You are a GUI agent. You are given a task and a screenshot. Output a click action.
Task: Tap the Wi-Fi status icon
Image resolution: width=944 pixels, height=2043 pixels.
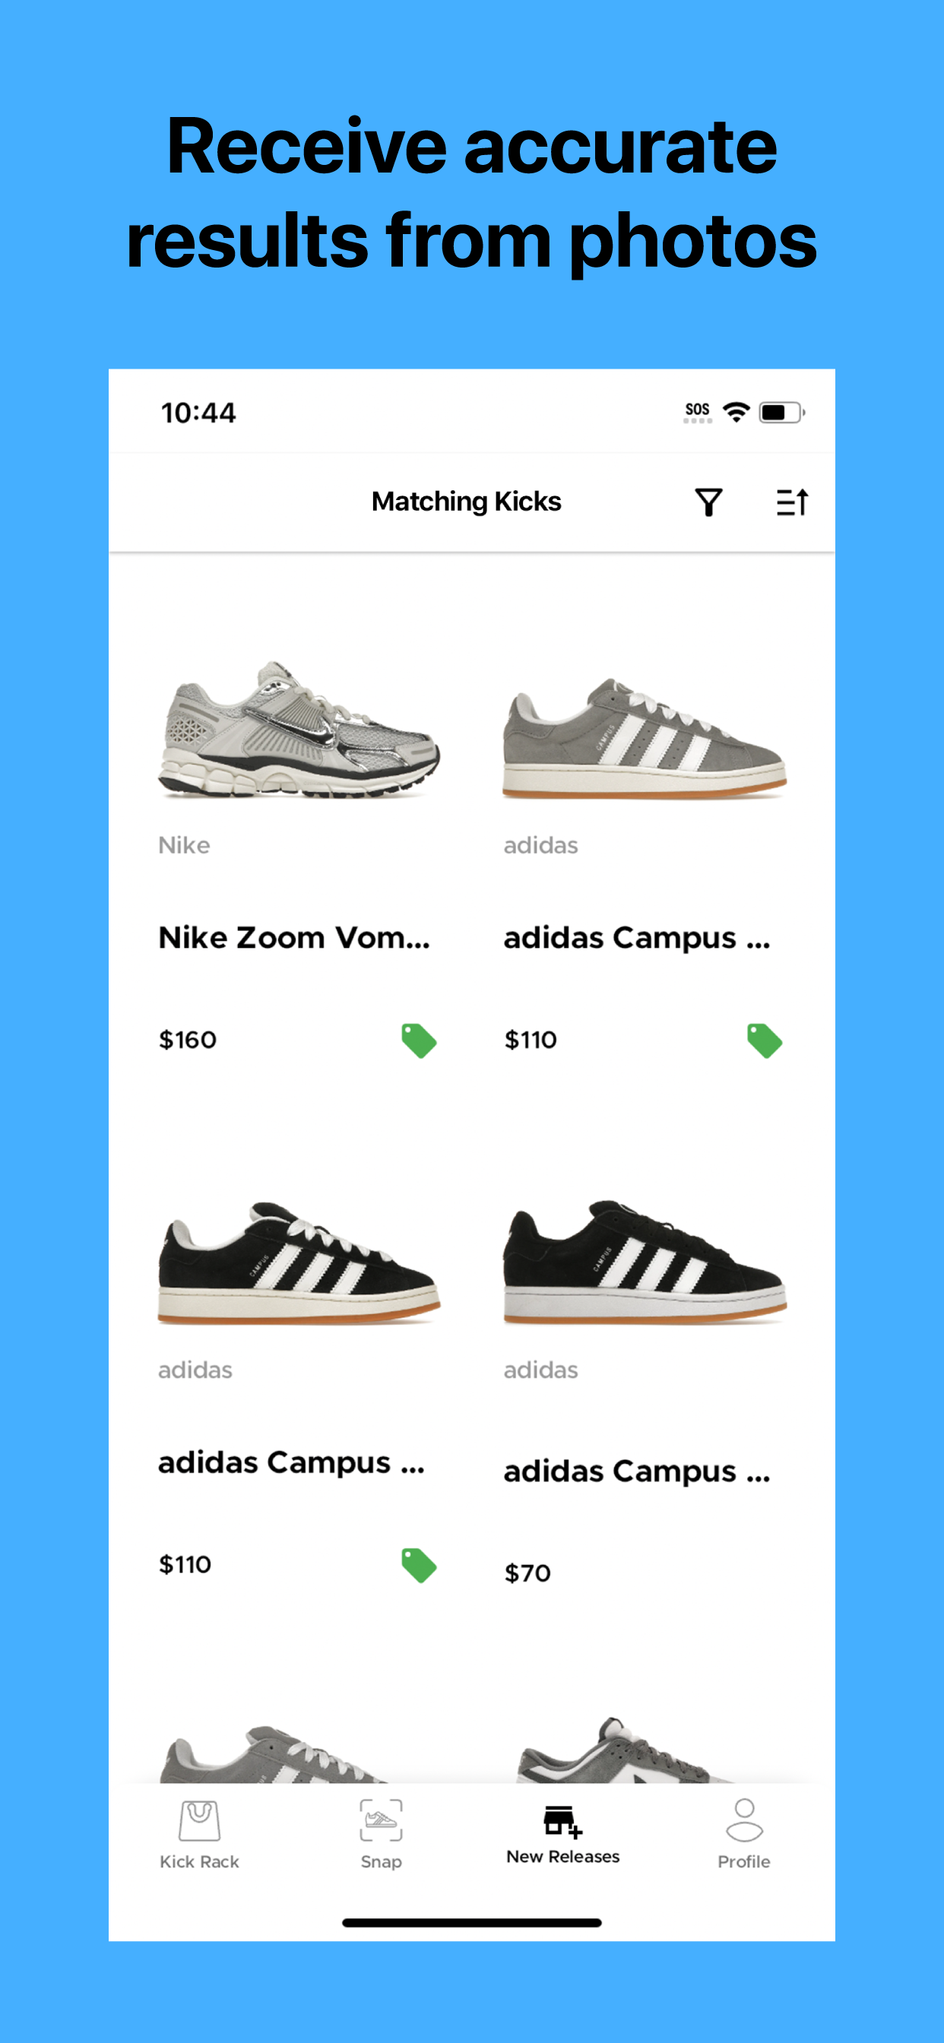point(737,413)
